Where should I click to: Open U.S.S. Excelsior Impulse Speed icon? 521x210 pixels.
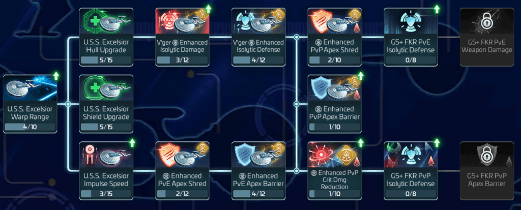(x=106, y=155)
